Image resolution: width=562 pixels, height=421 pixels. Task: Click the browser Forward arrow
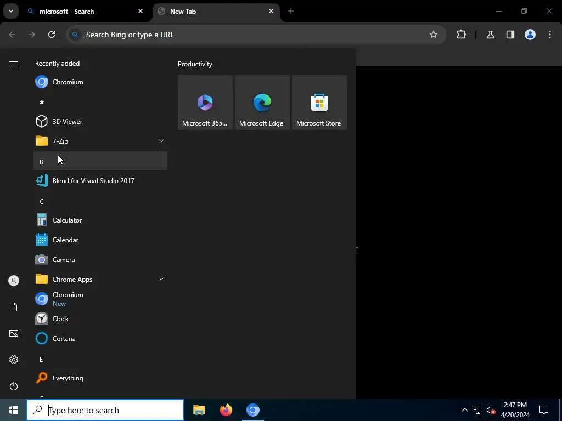click(32, 35)
